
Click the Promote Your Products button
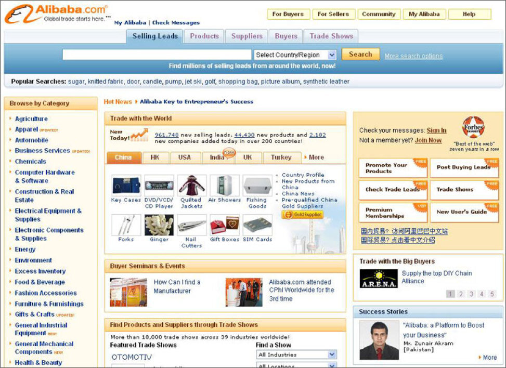[393, 168]
